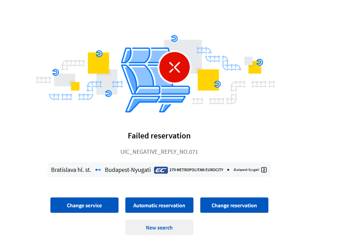Click the italic Budapest-Nyugati direction label
Screen dimensions: 344x252
(x=246, y=170)
